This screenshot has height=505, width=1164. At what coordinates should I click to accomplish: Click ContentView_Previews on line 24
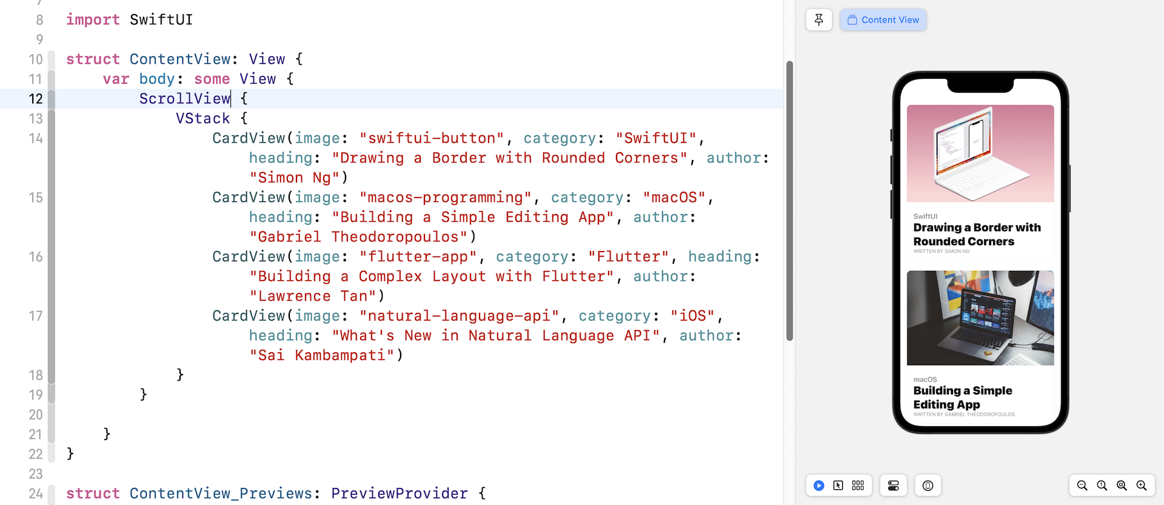pos(221,493)
